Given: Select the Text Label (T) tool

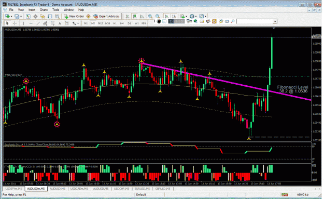Looking at the screenshot, I should 67,23.
